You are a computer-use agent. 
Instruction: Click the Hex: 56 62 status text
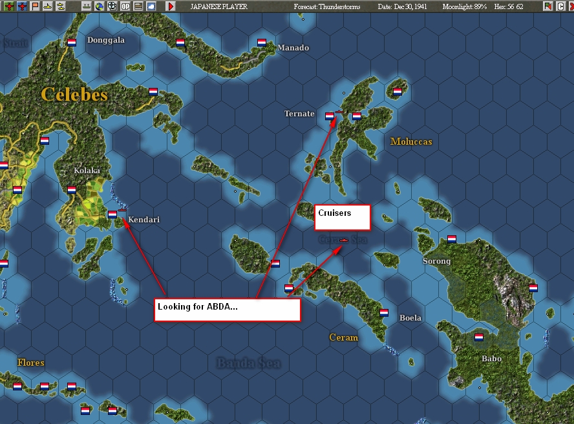point(509,6)
